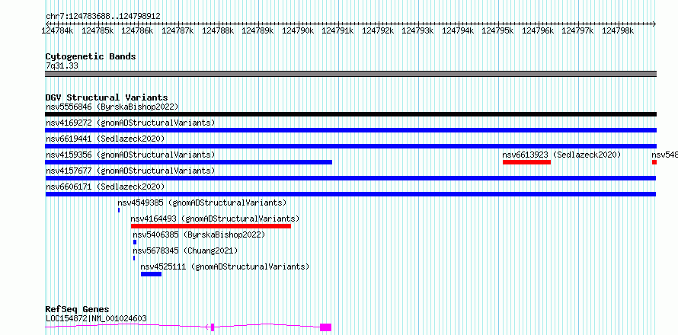This screenshot has height=335, width=678.
Task: Click the red nsv4164493 variant bar
Action: point(211,226)
